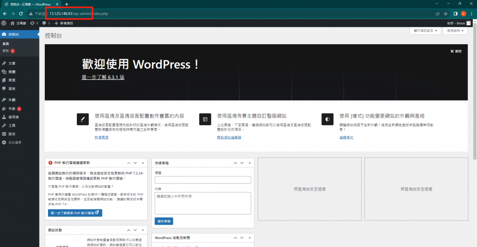
Task: Move PHP update widget down
Action: [135, 163]
